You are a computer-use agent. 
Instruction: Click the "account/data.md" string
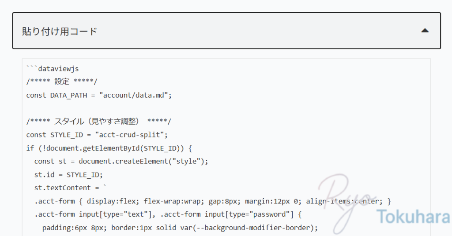(133, 96)
